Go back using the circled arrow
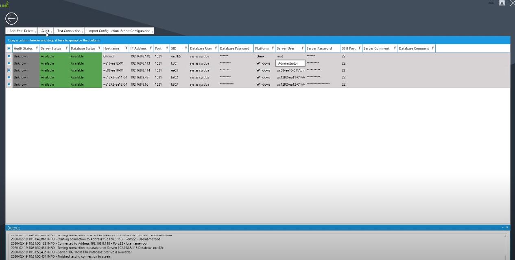Viewport: 515px width, 260px height. pos(11,18)
